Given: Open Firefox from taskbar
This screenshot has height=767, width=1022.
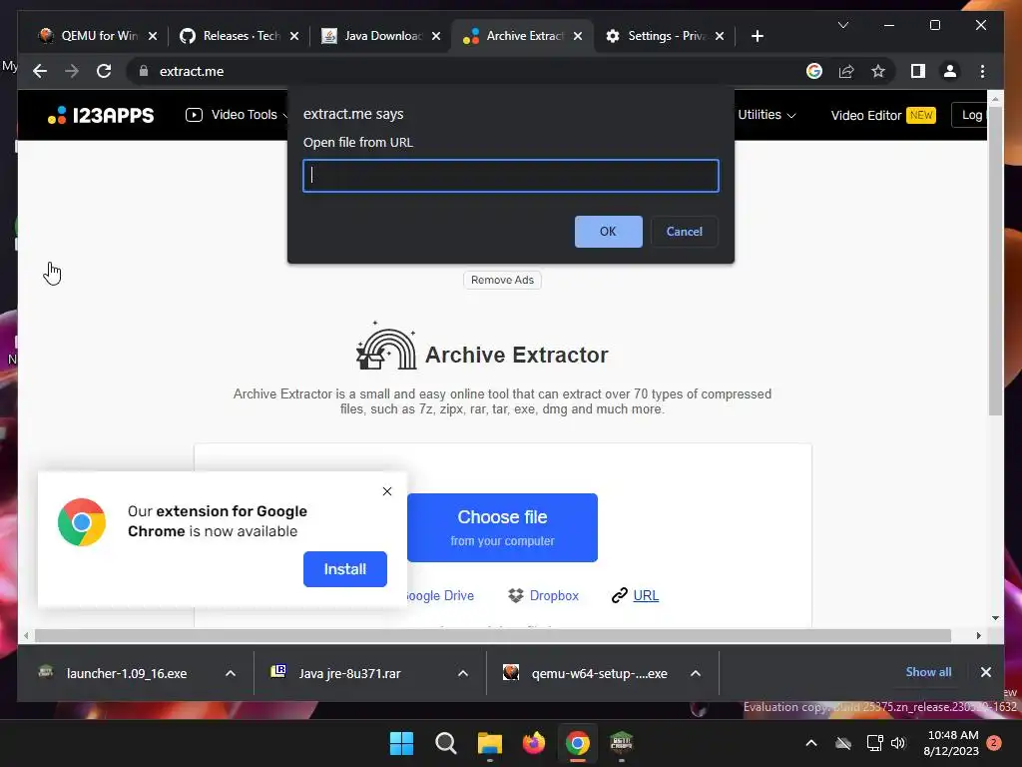Looking at the screenshot, I should pyautogui.click(x=534, y=743).
